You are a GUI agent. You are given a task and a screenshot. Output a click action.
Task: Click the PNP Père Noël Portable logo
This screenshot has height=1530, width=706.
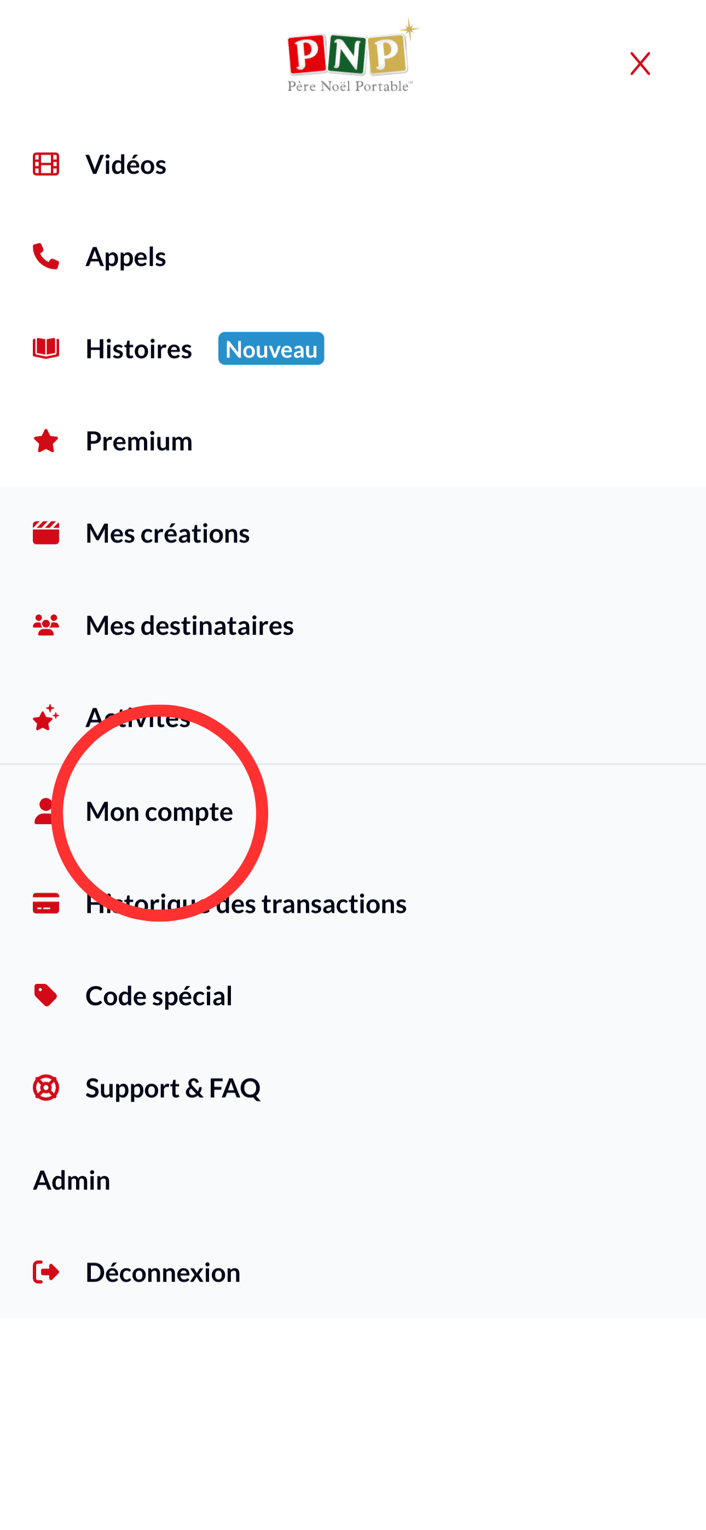pos(352,56)
